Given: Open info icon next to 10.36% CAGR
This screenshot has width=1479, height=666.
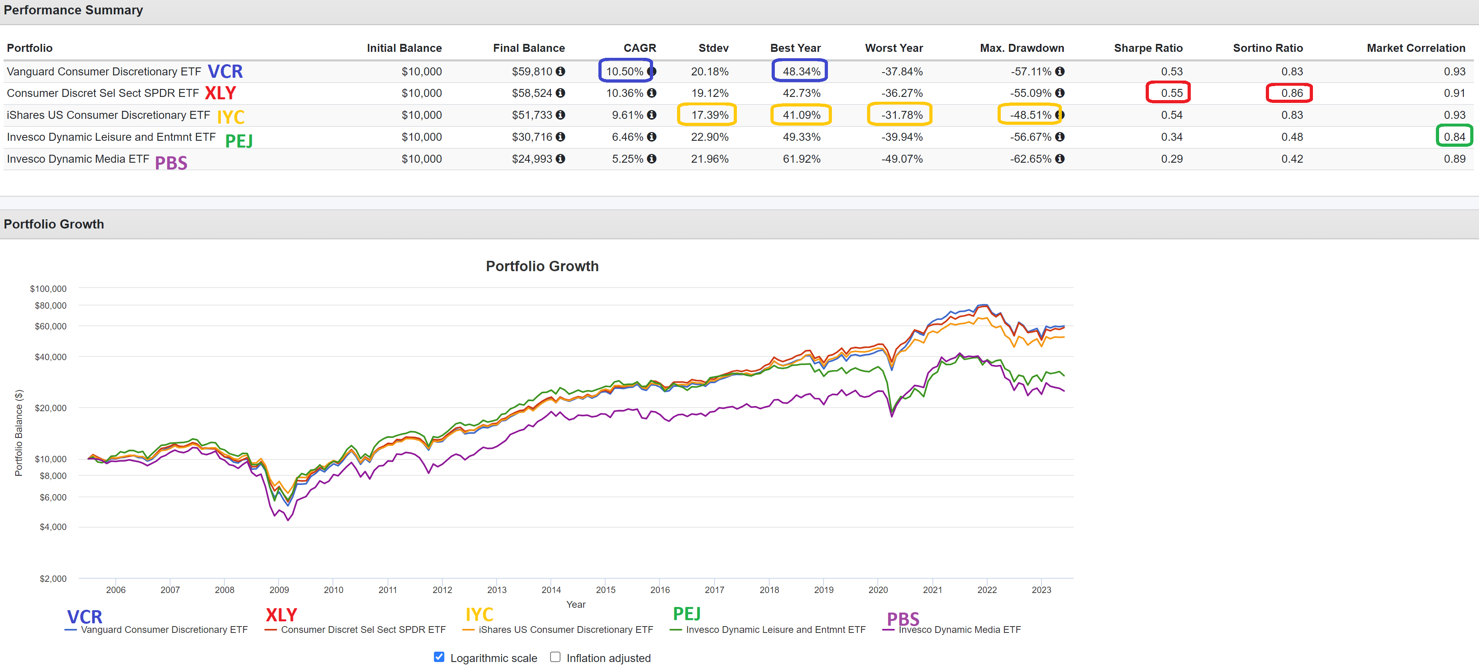Looking at the screenshot, I should (x=651, y=93).
